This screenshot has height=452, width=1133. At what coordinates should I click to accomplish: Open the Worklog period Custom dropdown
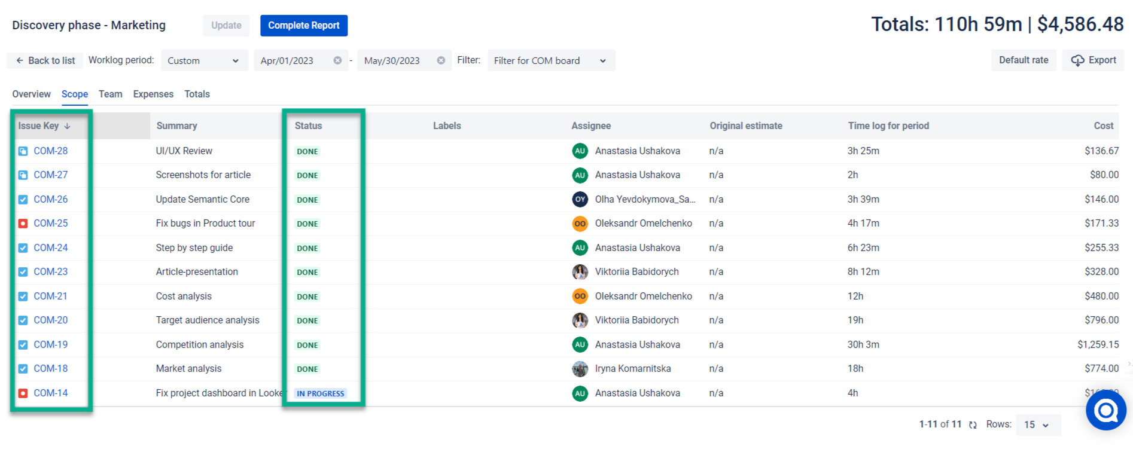point(205,60)
